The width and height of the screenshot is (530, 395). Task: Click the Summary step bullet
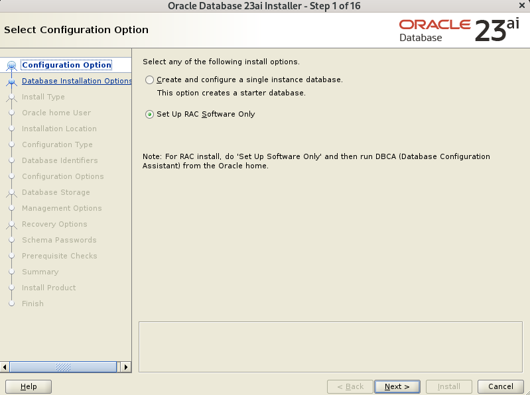point(11,272)
